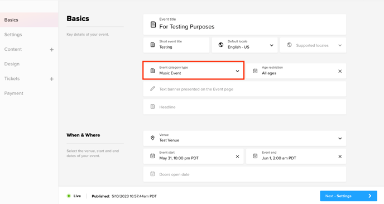Click the plus icon next to Tickets
The image size is (384, 204).
(x=52, y=79)
